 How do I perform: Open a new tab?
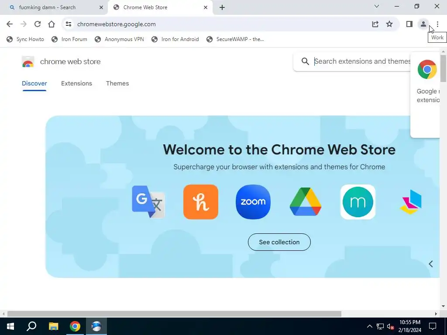[222, 8]
